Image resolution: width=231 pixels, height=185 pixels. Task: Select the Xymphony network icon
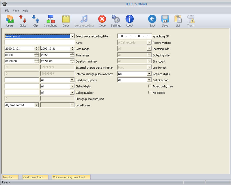pos(51,21)
